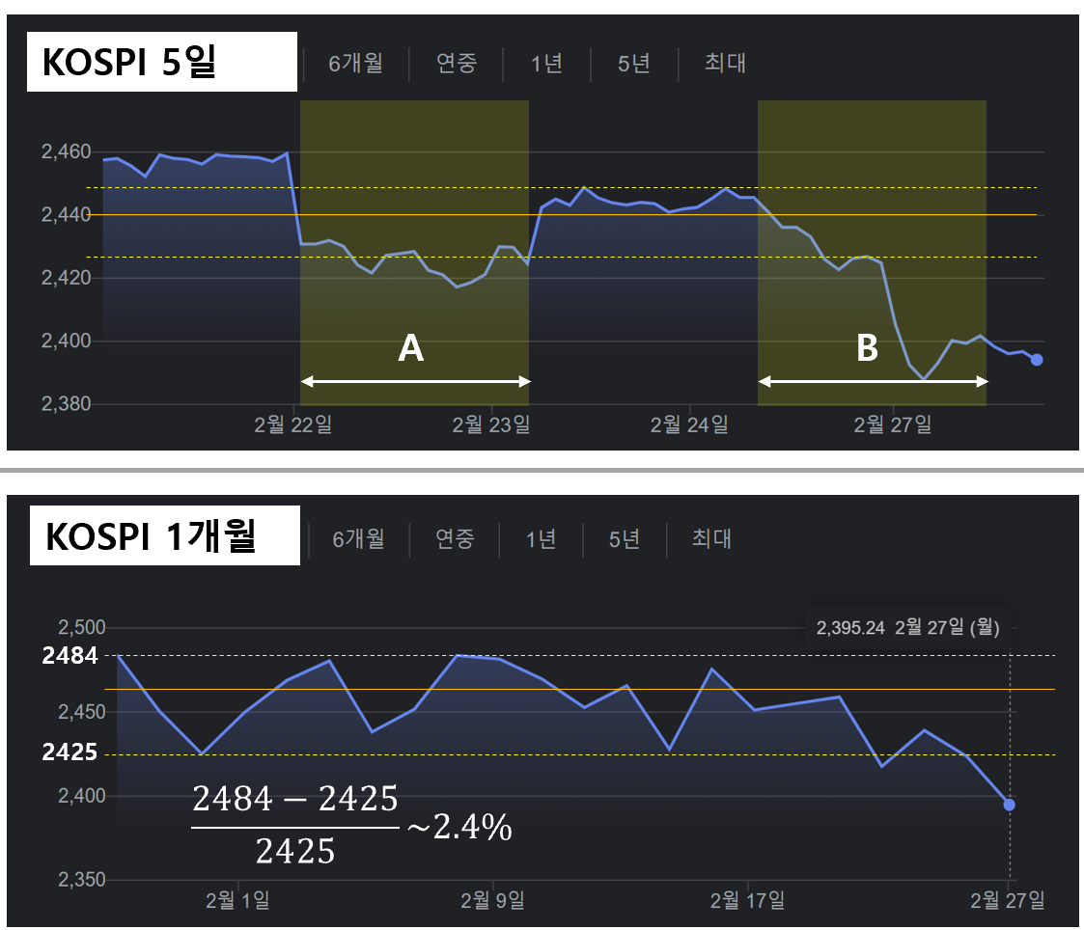The image size is (1084, 930).
Task: Click the 2월 22일 axis label
Action: coord(293,424)
